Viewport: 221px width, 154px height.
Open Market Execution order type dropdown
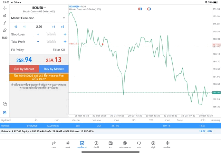coord(38,18)
